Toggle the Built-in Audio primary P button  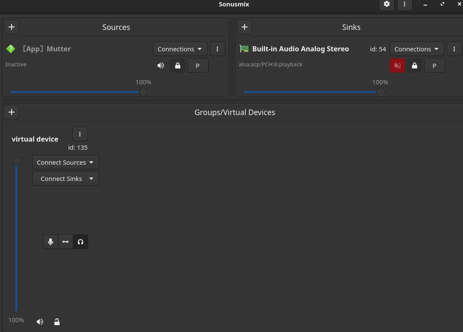click(x=434, y=65)
